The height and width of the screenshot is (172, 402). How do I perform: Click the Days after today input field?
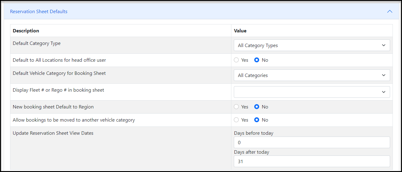pyautogui.click(x=312, y=161)
